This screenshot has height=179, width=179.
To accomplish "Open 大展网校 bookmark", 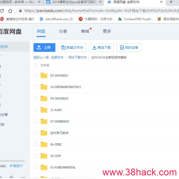I will click(96, 19).
